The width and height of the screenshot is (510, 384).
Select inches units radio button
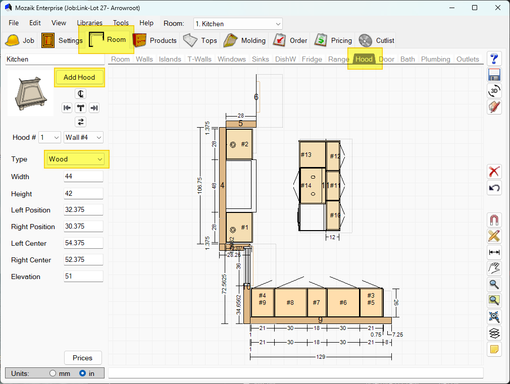(x=83, y=373)
